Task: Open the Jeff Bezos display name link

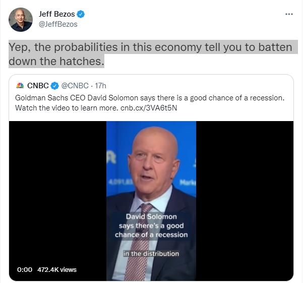Action: pyautogui.click(x=57, y=14)
